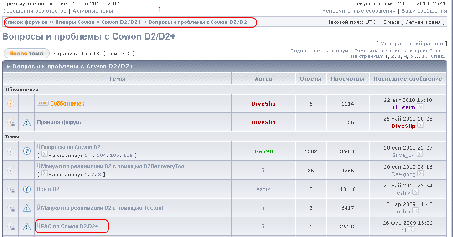Jump to last post icon dated 29 май 2010
This screenshot has width=453, height=237.
coord(416,192)
